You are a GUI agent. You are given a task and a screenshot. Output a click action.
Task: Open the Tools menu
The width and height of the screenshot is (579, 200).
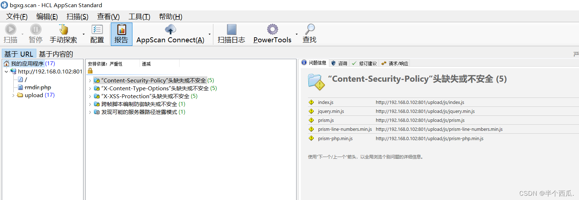139,16
